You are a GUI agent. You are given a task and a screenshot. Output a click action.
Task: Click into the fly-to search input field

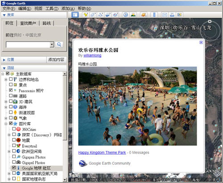[28, 45]
